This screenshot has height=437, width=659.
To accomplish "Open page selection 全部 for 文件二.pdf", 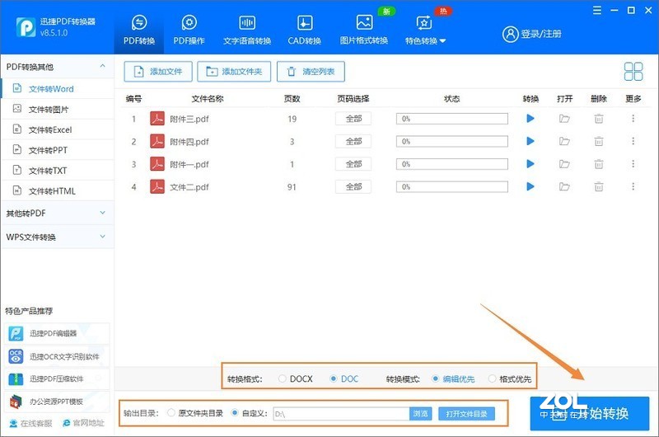I will 353,186.
